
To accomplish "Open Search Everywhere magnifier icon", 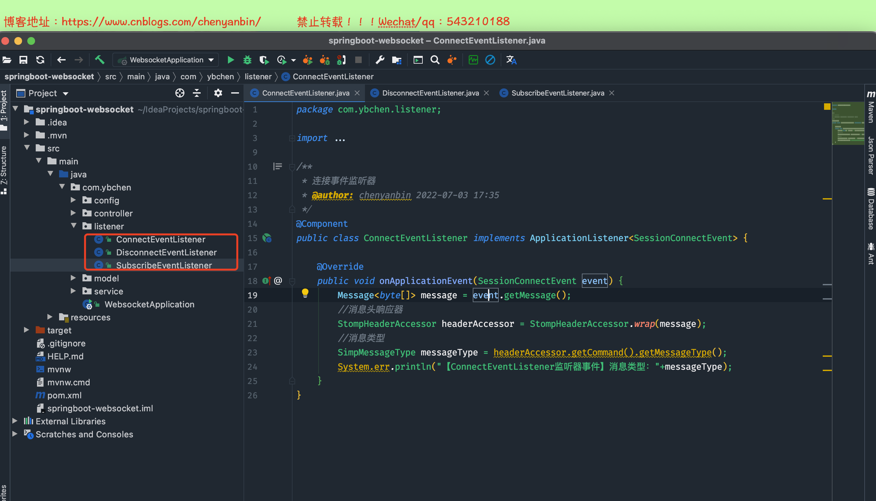I will (435, 60).
